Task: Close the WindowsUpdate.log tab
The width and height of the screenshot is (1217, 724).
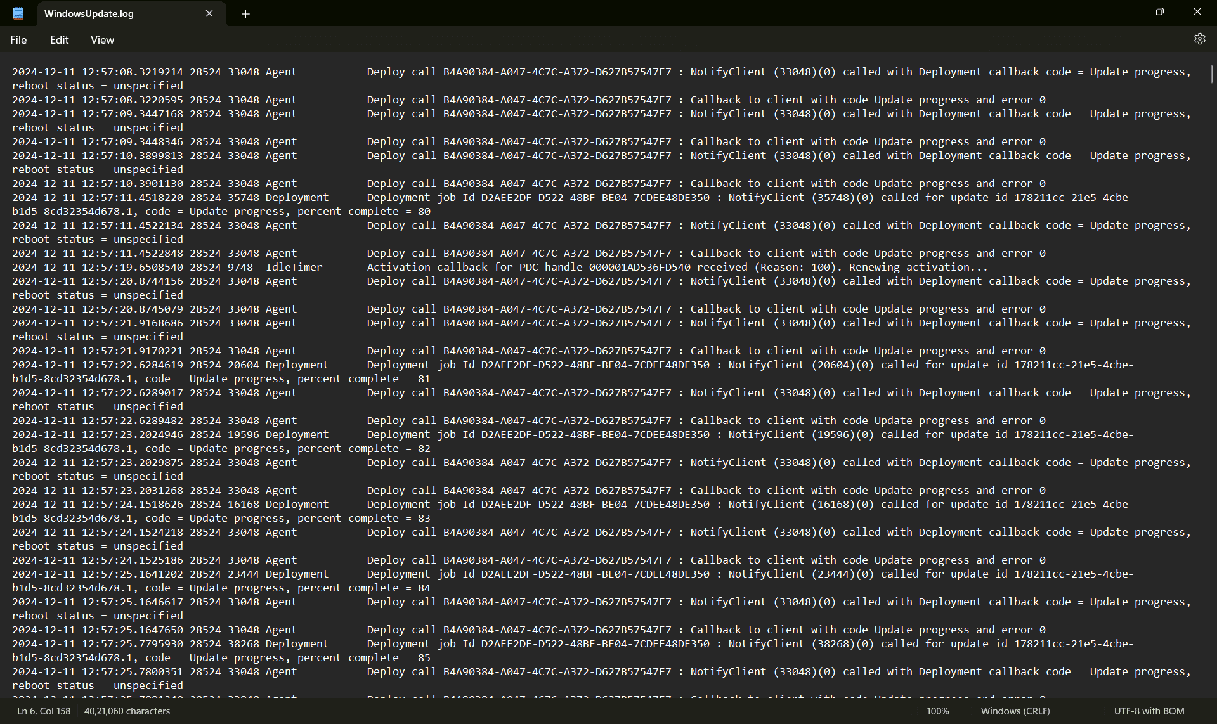Action: point(209,13)
